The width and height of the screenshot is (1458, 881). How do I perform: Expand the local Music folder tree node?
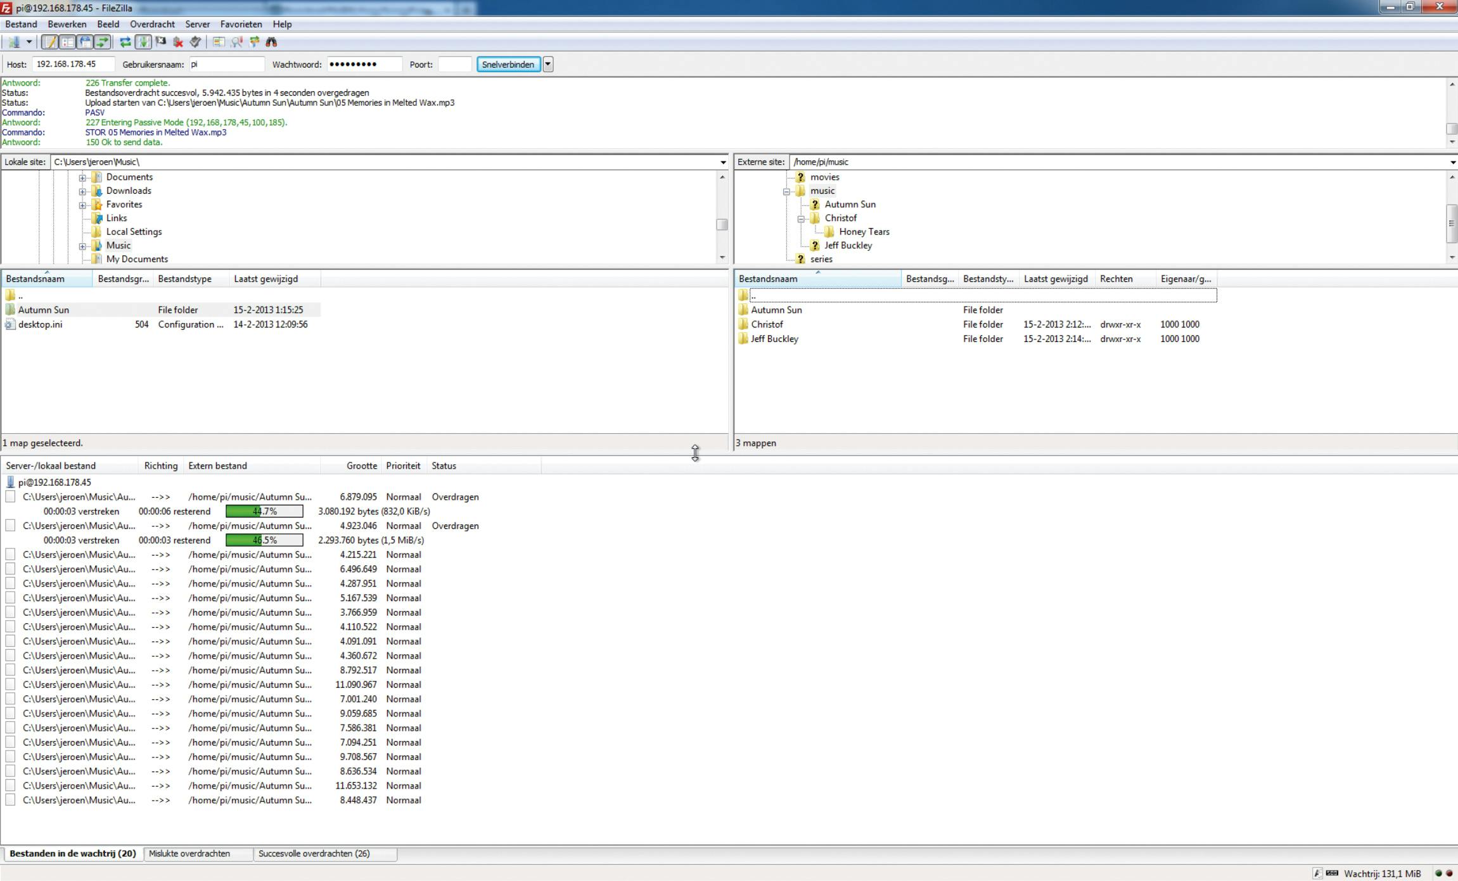(82, 246)
